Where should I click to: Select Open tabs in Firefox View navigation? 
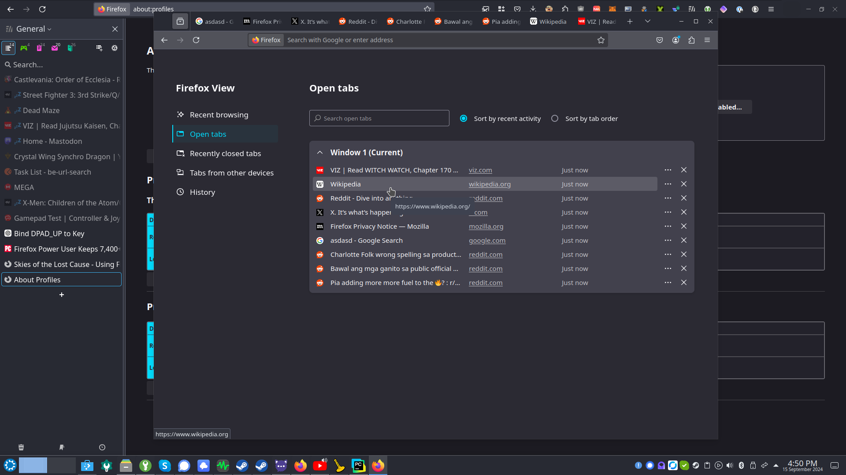225,134
